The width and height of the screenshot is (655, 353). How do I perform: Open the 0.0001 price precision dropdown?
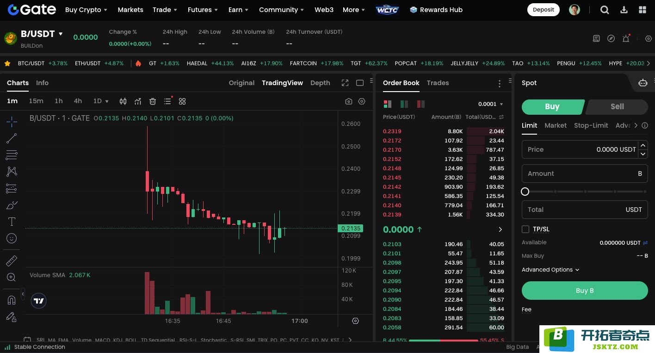(491, 104)
